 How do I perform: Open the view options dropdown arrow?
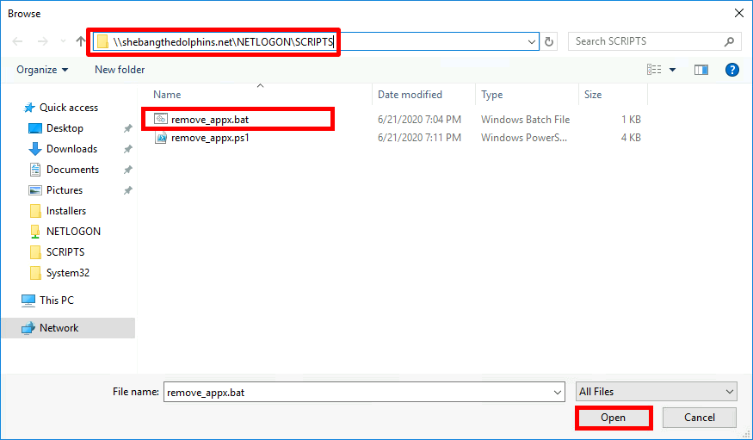point(672,70)
